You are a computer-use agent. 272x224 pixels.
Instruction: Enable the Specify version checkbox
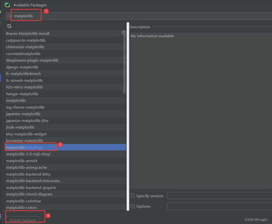pos(132,196)
